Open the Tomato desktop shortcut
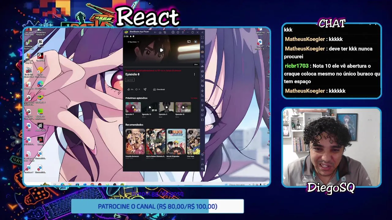Viewport: 392px width, 220px height. tap(40, 141)
